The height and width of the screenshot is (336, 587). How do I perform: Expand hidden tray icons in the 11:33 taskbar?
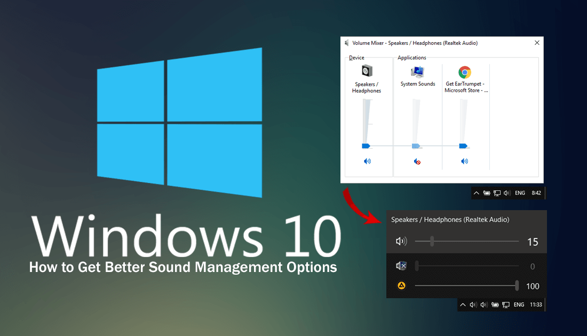[x=463, y=305]
